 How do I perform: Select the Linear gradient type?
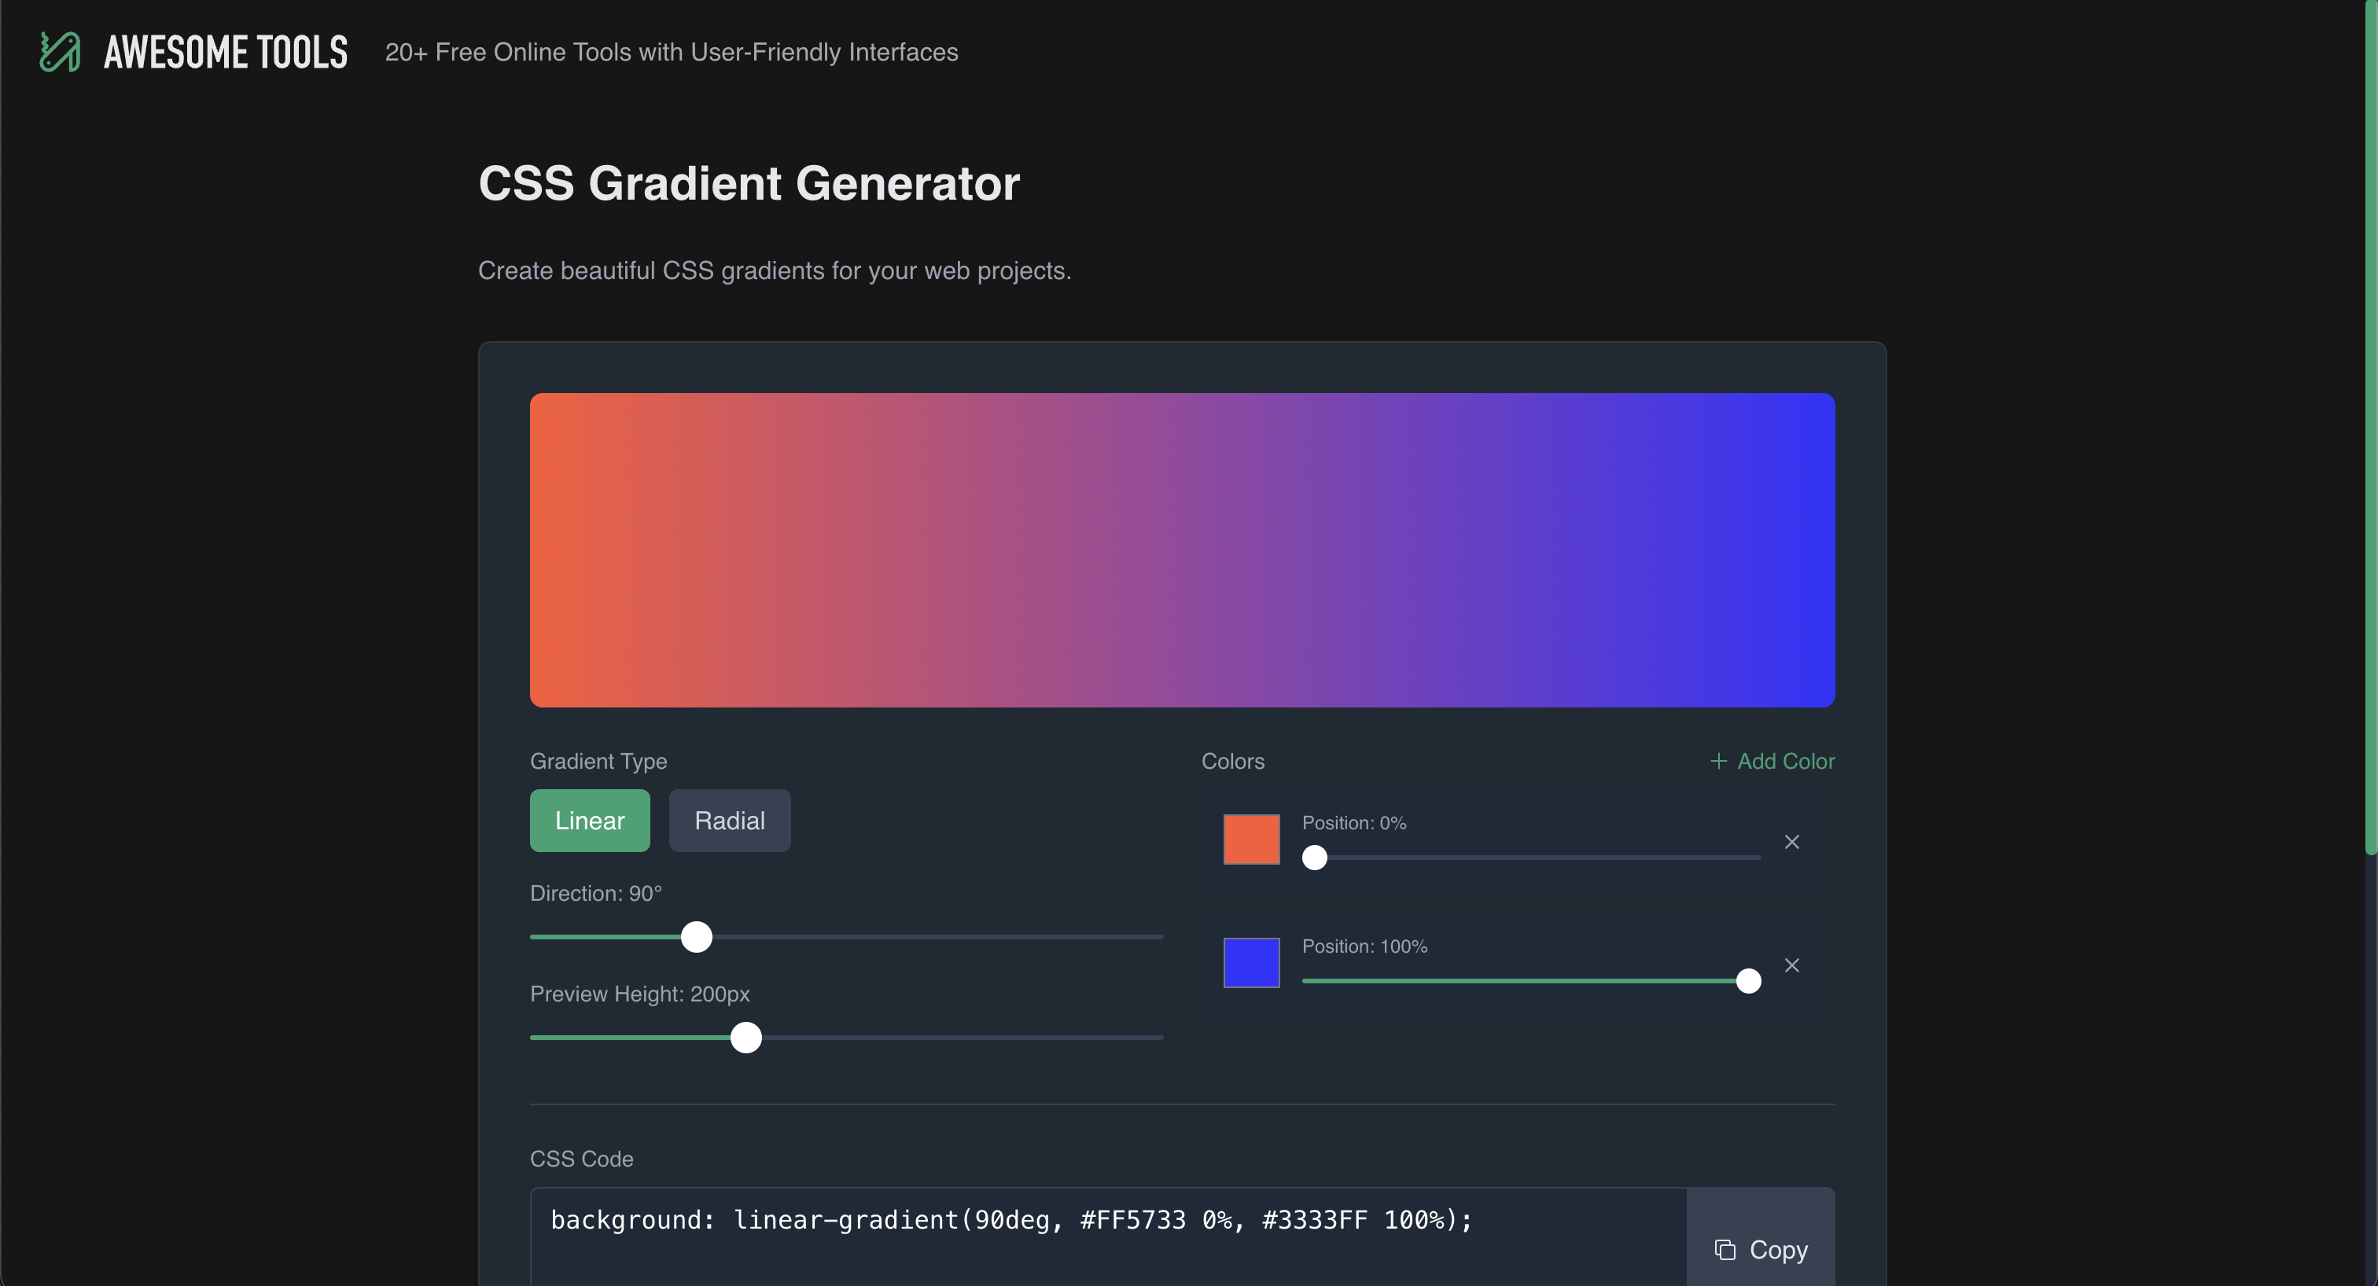(589, 820)
